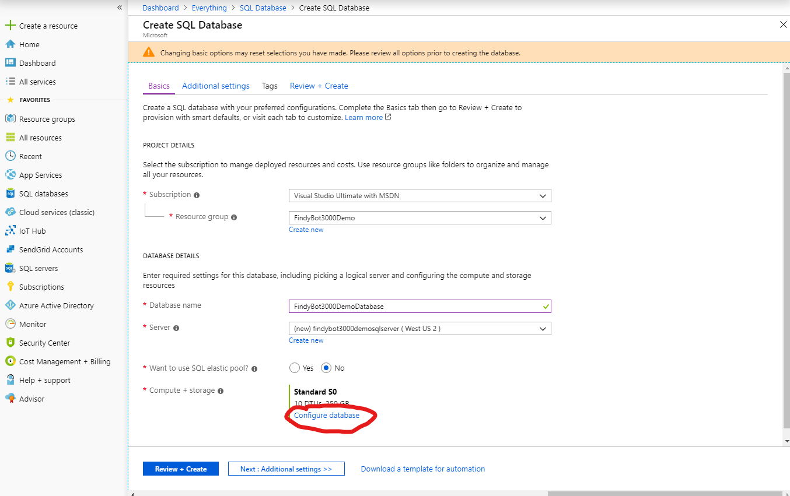Click the info icon next to Compute + storage
Image resolution: width=790 pixels, height=496 pixels.
[x=221, y=391]
